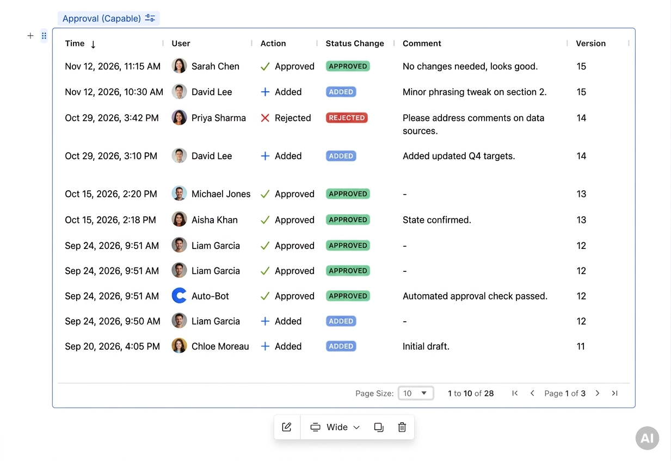Click "Automated approval check passed." comment

point(475,296)
